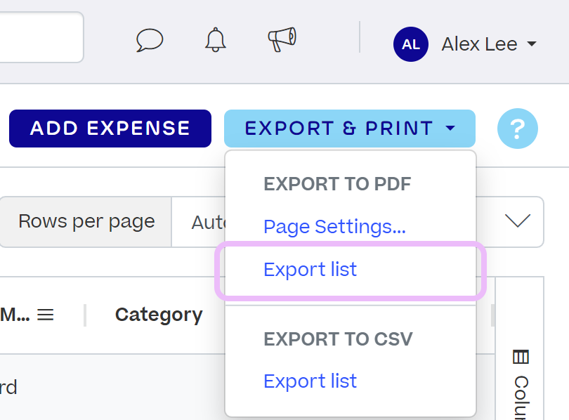Sort by the Category column header

(159, 315)
